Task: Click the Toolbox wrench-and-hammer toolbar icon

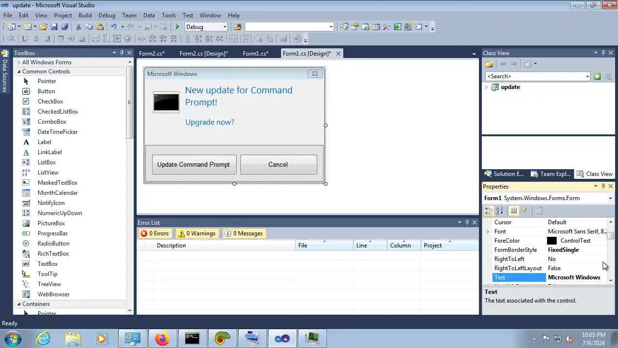Action: [386, 27]
